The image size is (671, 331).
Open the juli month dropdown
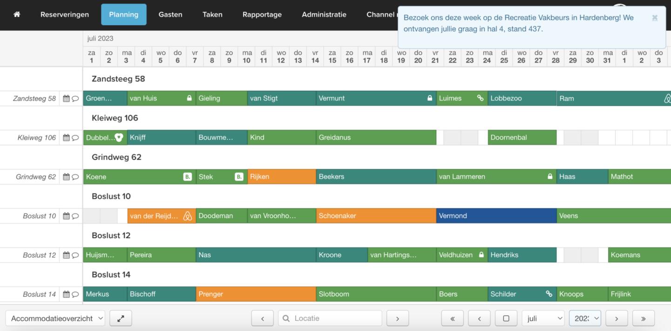543,318
